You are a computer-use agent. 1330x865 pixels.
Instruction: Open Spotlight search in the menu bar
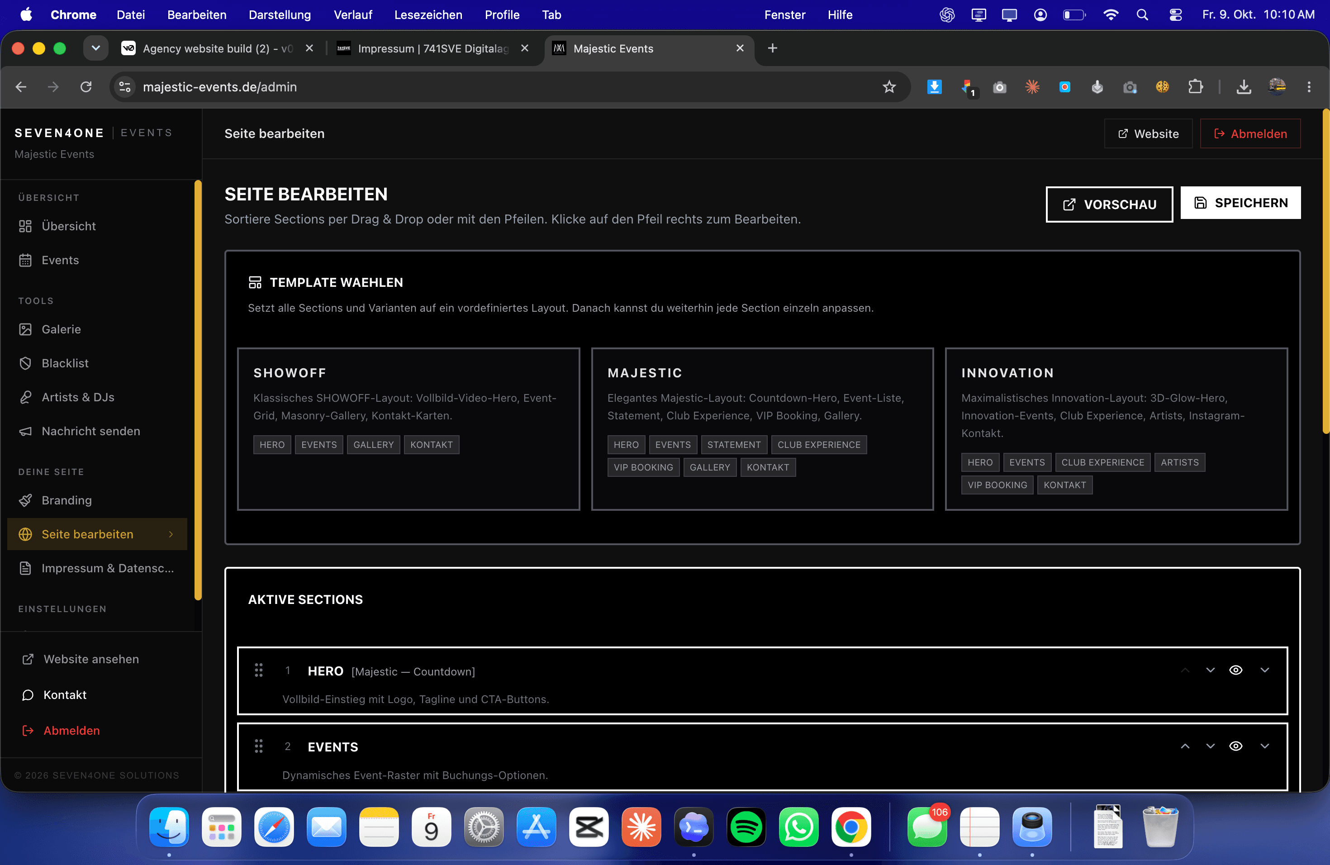(x=1142, y=14)
